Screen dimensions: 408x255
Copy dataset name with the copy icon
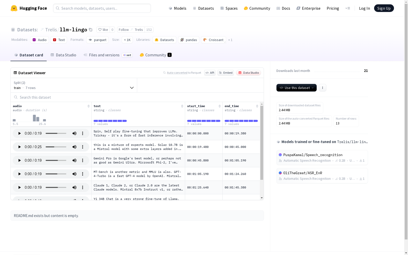click(x=91, y=30)
